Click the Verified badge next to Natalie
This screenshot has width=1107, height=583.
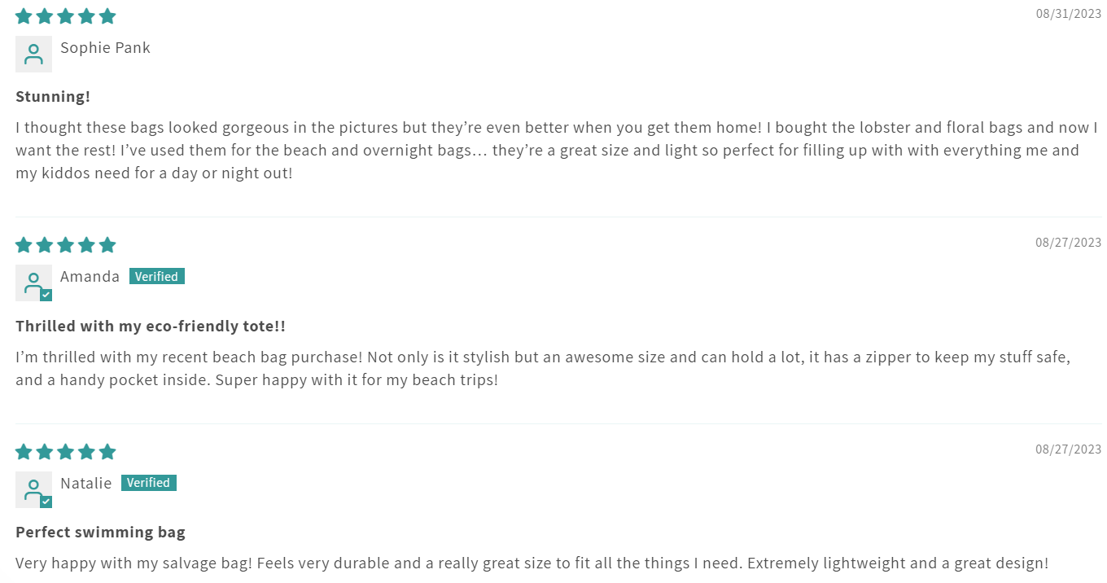tap(149, 483)
